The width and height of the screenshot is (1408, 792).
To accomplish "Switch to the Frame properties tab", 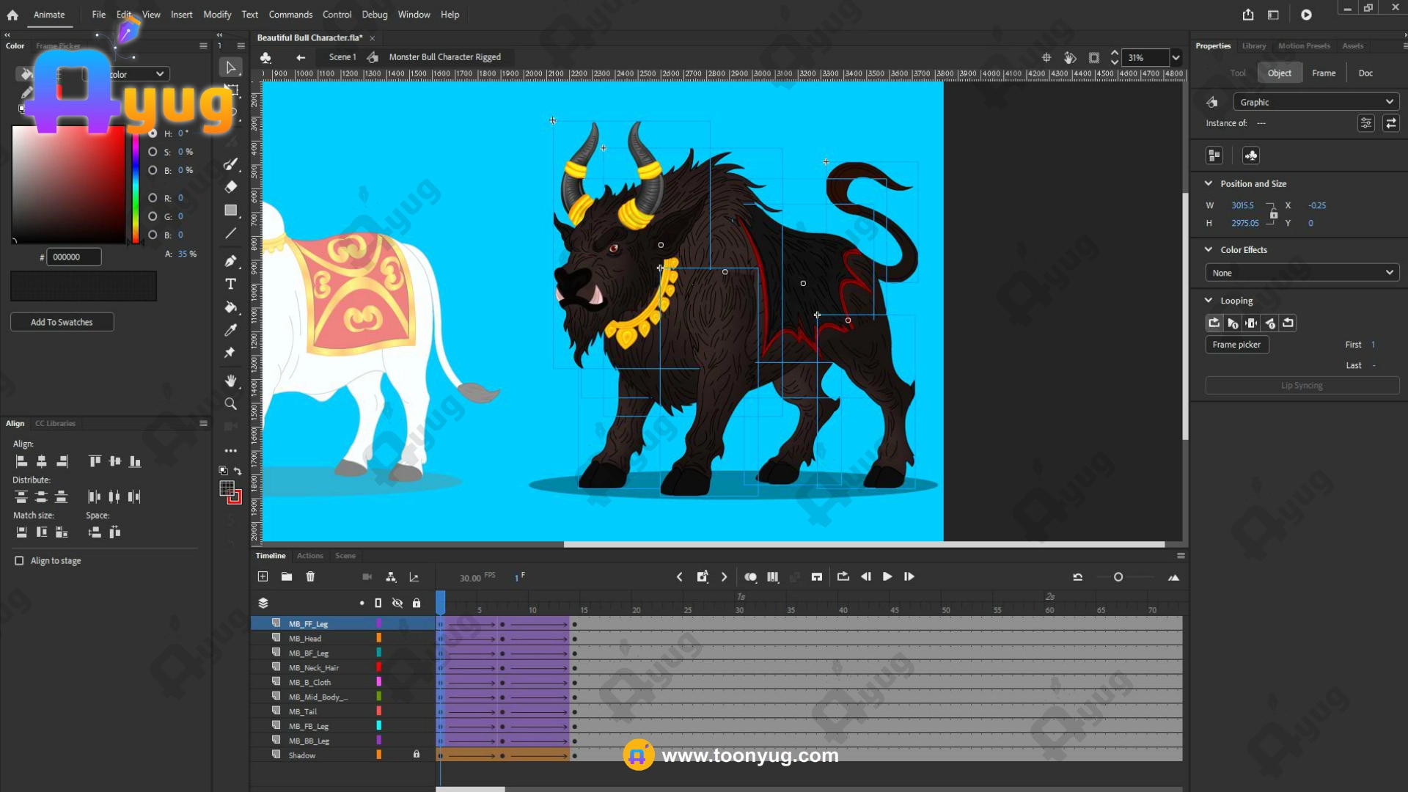I will pos(1323,73).
